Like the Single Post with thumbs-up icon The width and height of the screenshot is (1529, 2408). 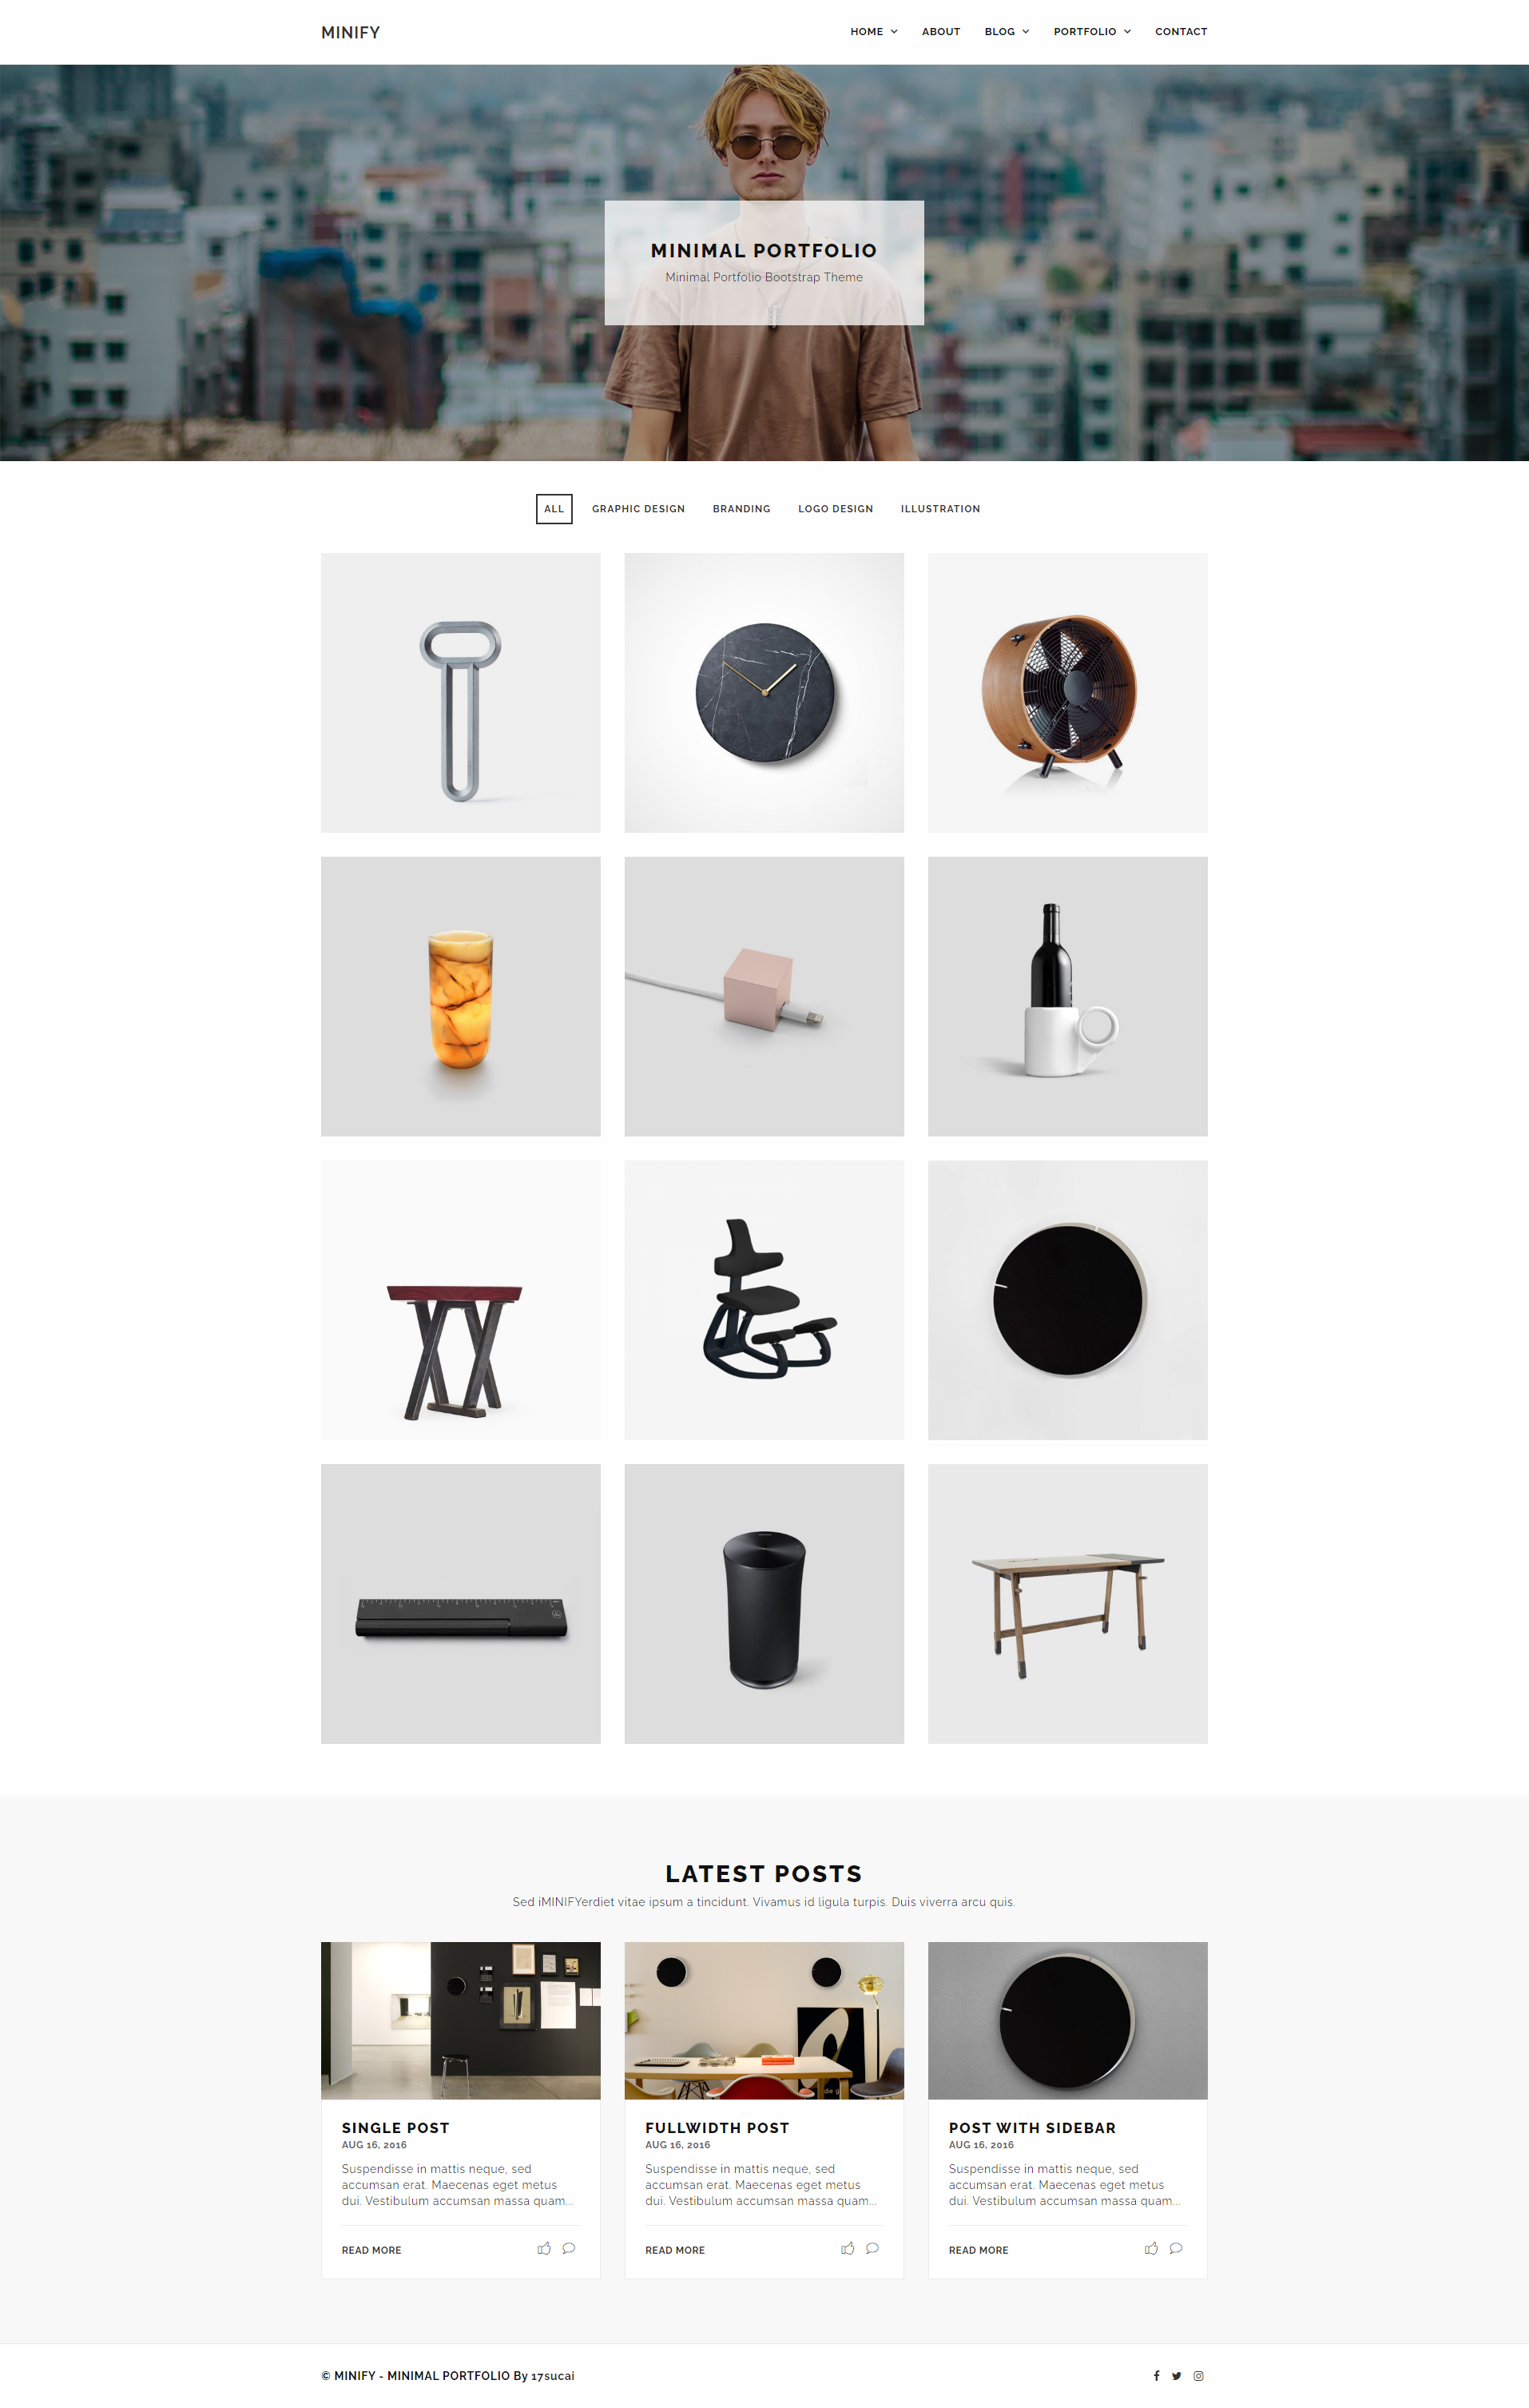coord(544,2248)
